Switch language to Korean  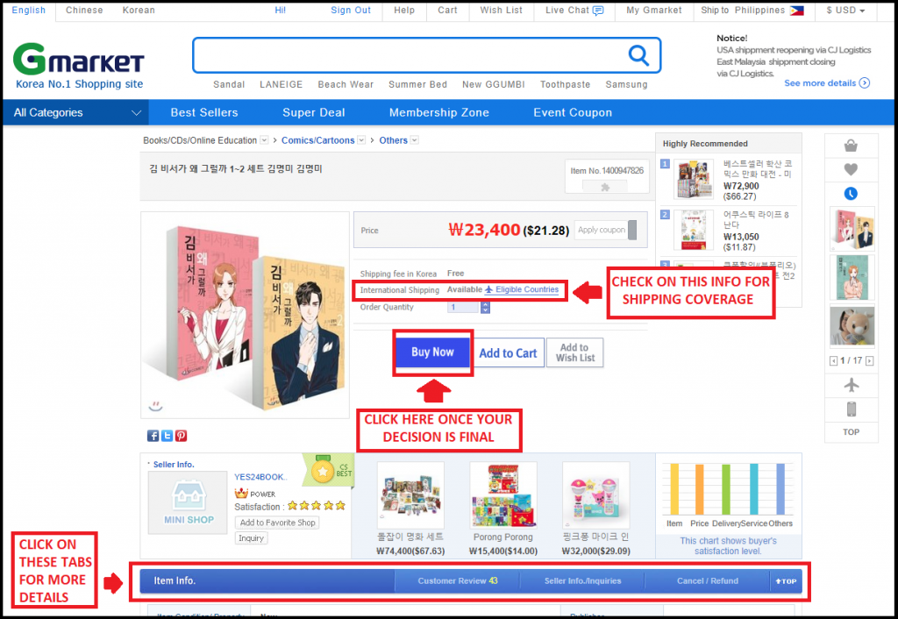click(139, 11)
